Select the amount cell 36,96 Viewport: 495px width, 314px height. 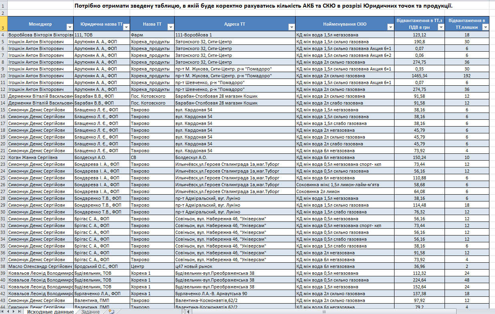click(x=420, y=266)
